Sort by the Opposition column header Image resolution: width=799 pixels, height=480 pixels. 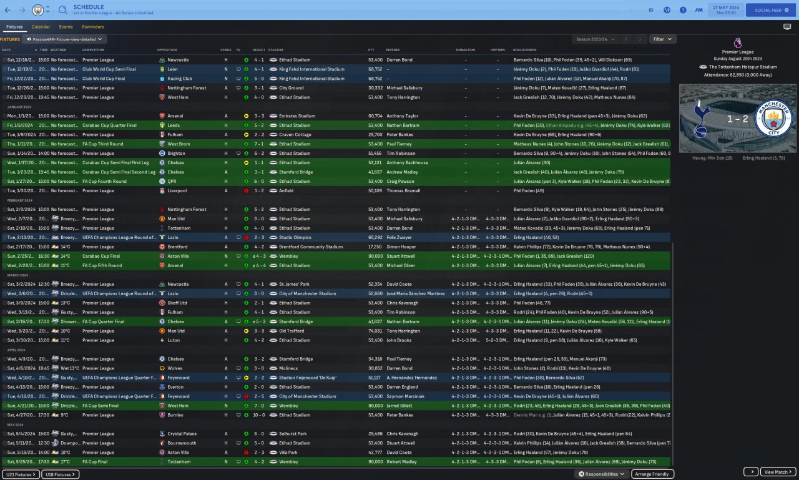click(x=167, y=50)
